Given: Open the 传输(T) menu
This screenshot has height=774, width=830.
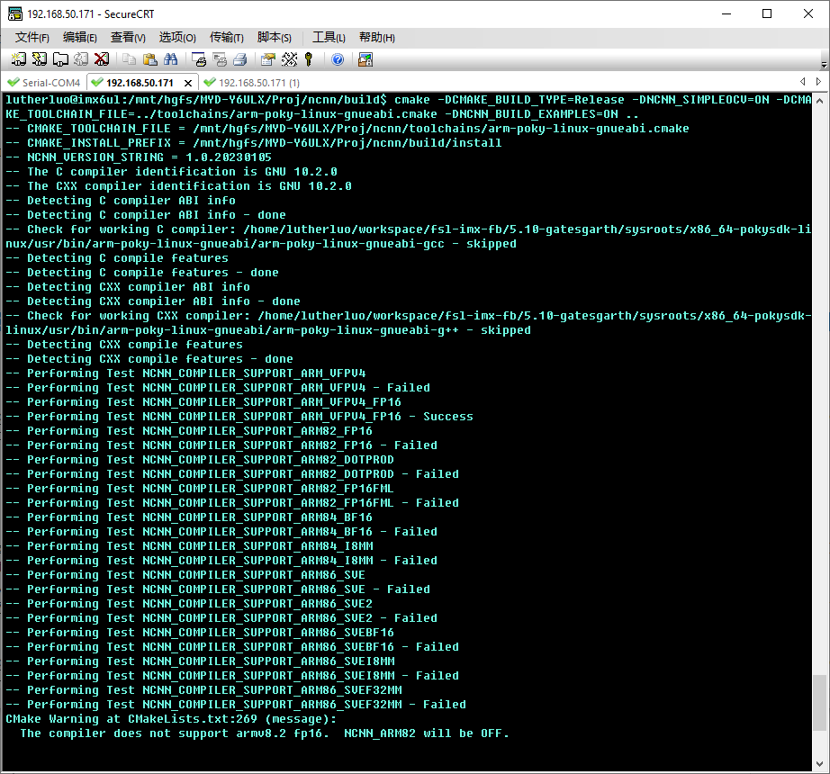Looking at the screenshot, I should [226, 37].
